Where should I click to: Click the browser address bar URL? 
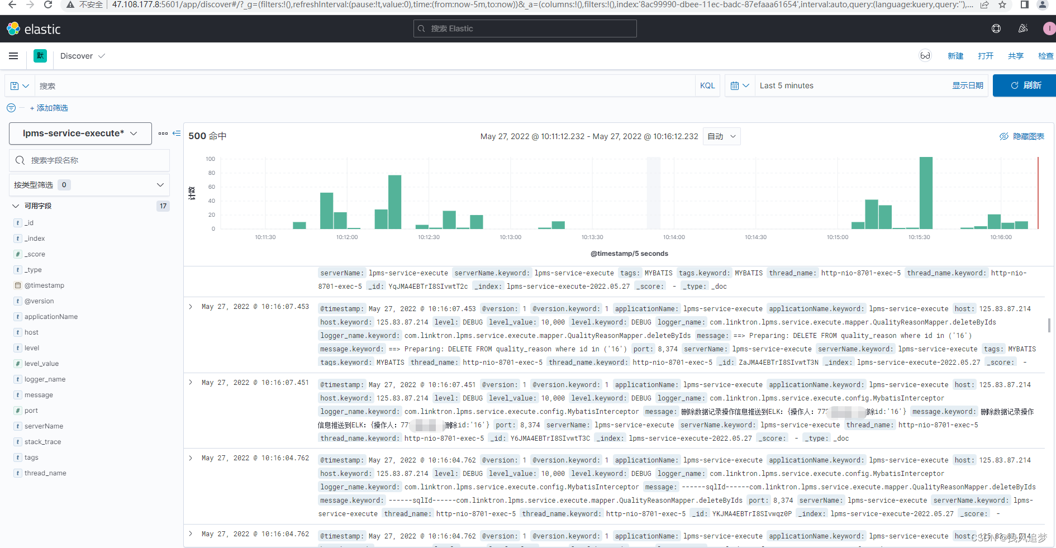[542, 4]
